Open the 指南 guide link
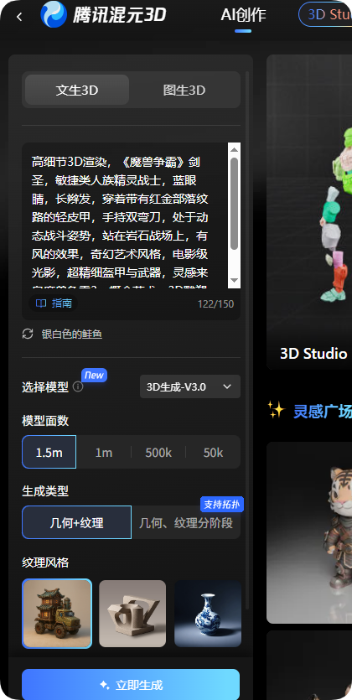This screenshot has width=352, height=700. point(54,303)
